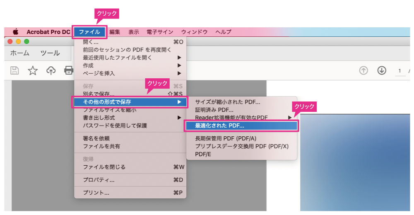Choose プリント... menu item
The width and height of the screenshot is (414, 215).
130,193
